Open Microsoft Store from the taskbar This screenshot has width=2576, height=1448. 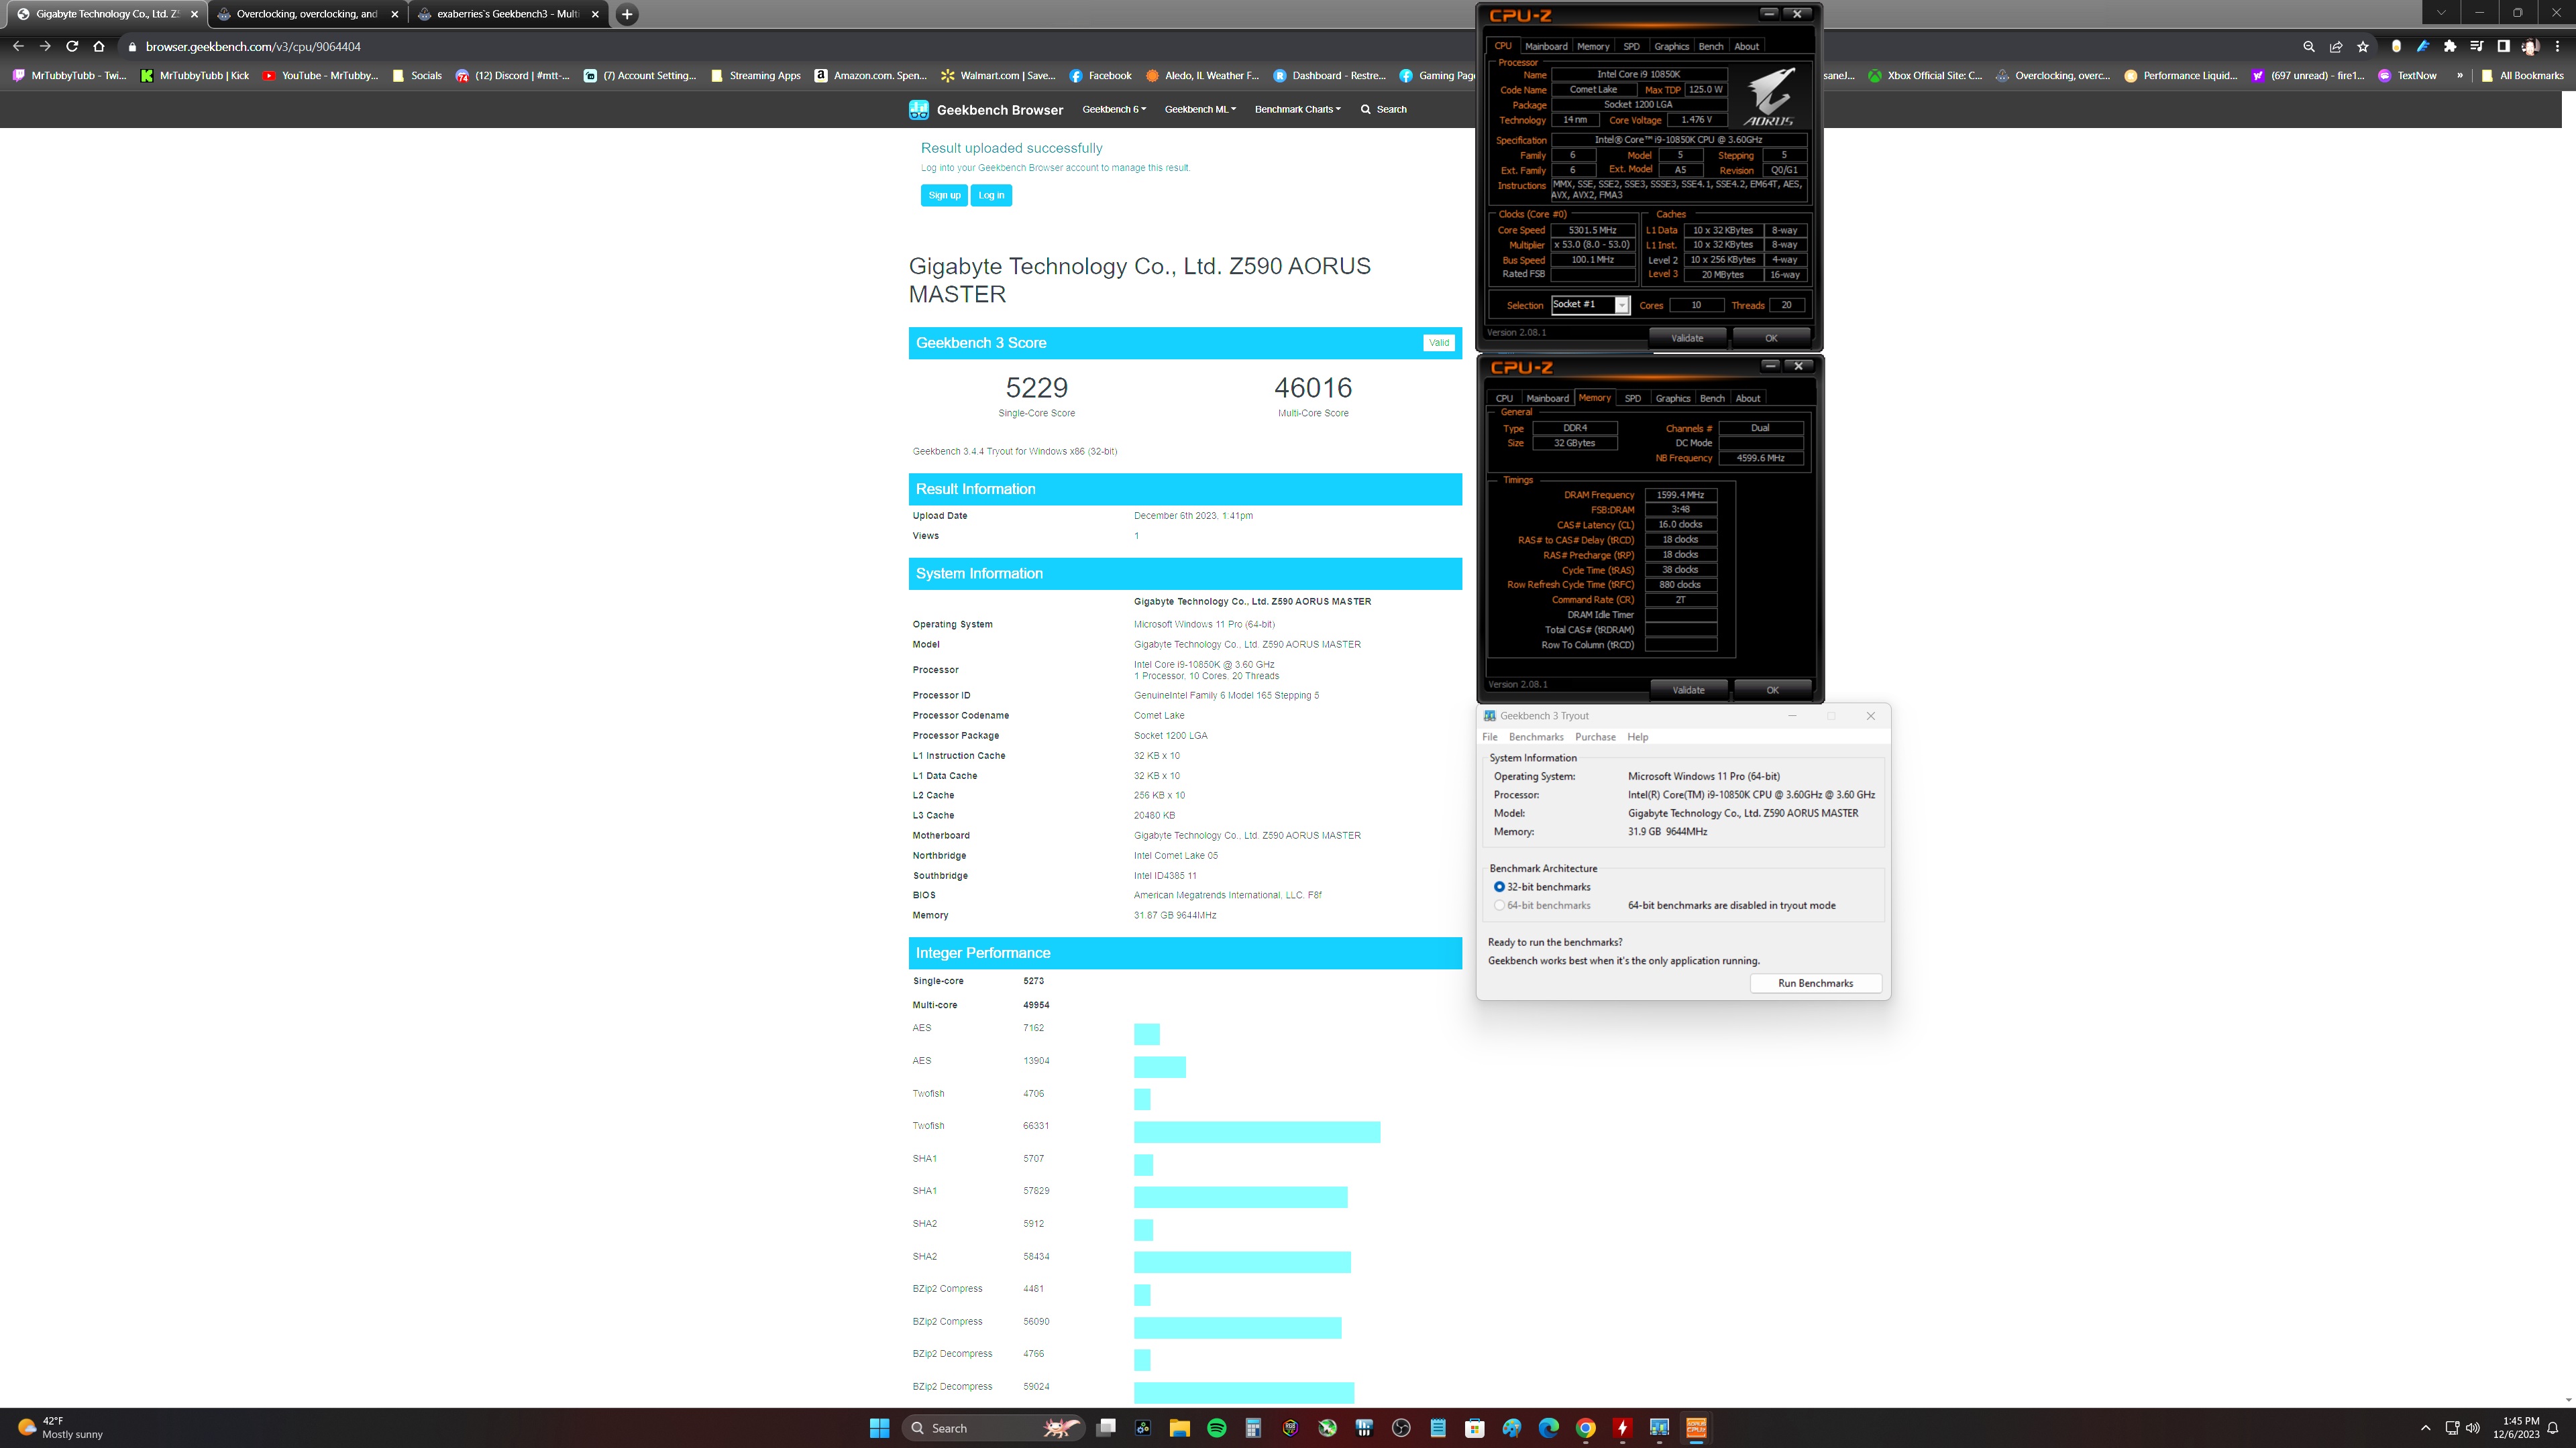tap(1475, 1428)
